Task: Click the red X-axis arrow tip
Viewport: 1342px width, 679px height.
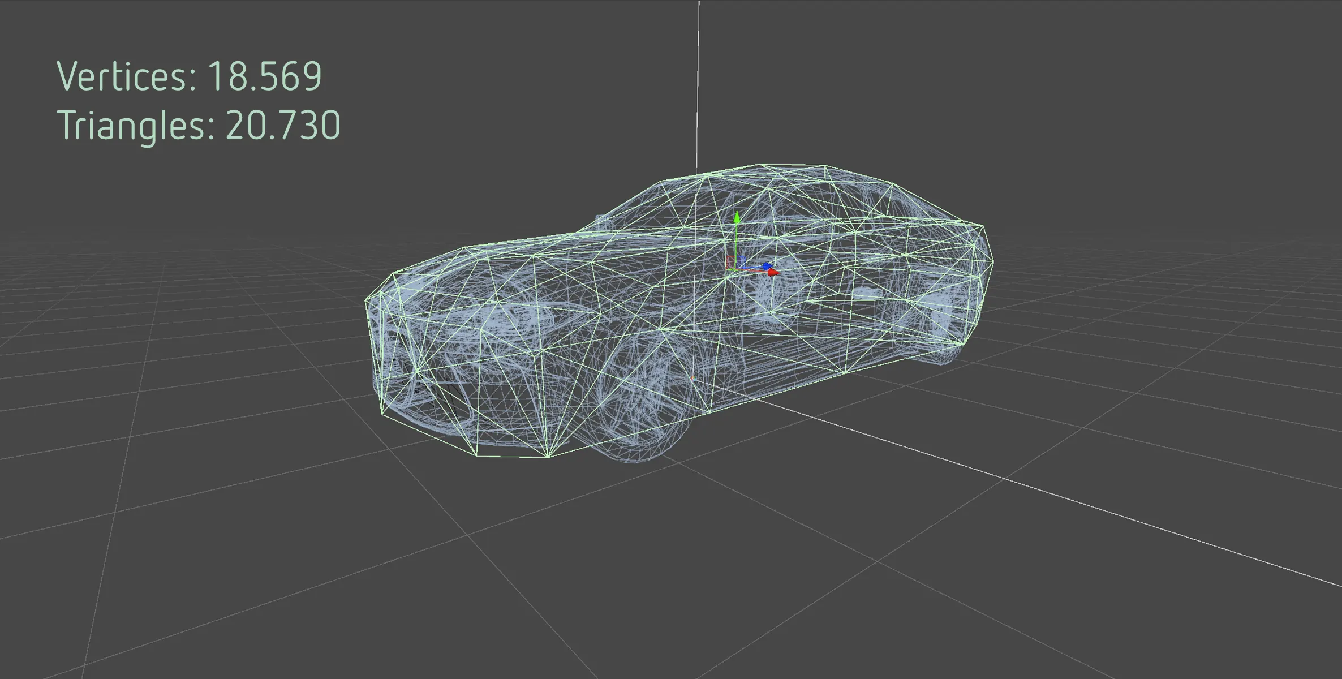Action: pos(773,273)
